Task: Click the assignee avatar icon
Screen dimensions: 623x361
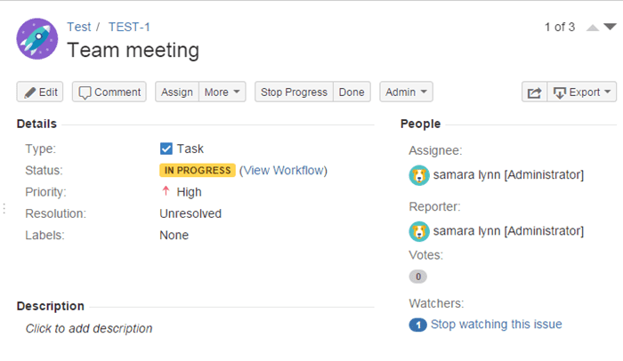Action: pos(419,175)
